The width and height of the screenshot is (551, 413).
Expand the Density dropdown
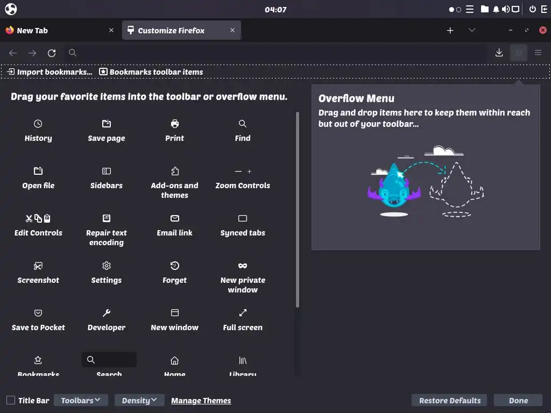point(139,400)
